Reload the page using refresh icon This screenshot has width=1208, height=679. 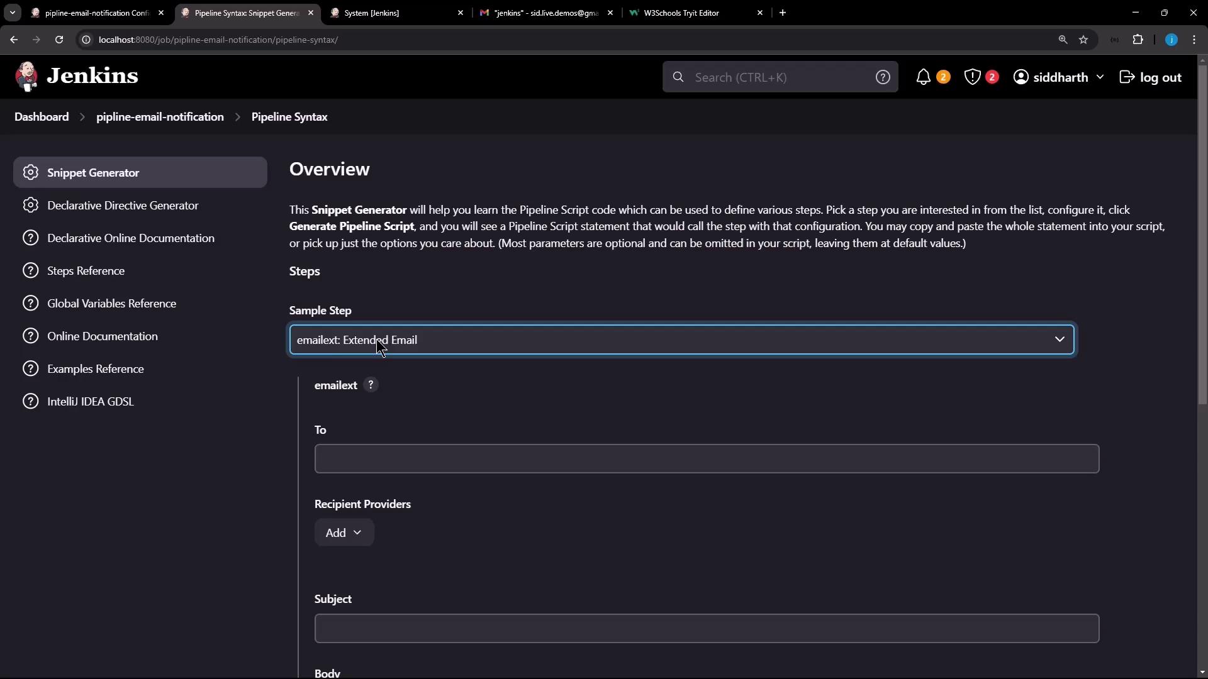tap(59, 40)
